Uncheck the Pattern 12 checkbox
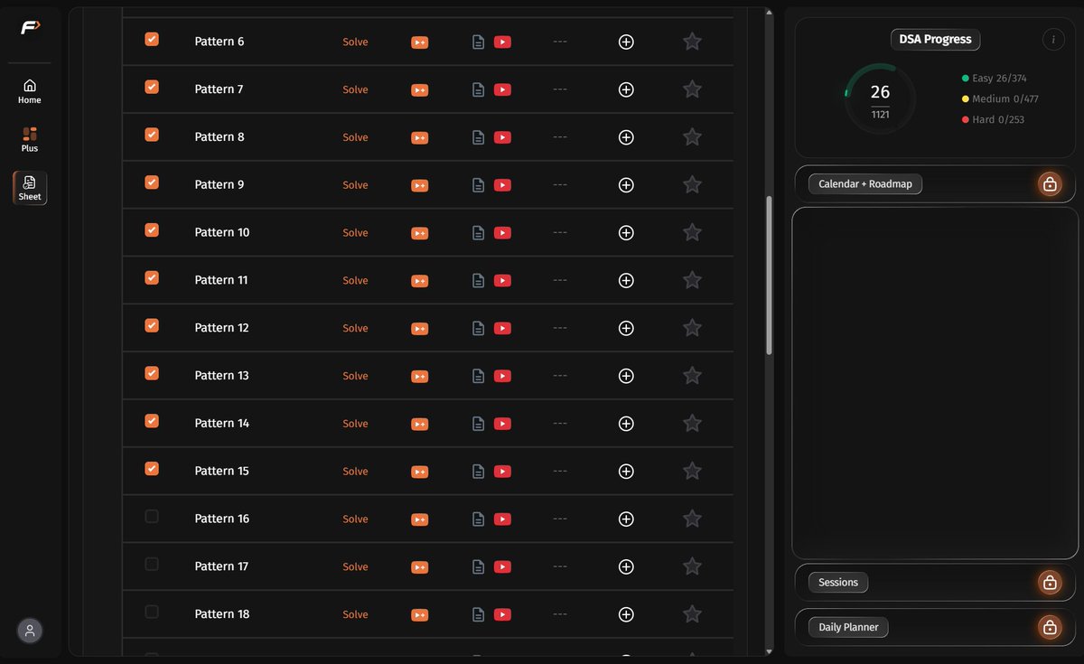 [x=152, y=325]
